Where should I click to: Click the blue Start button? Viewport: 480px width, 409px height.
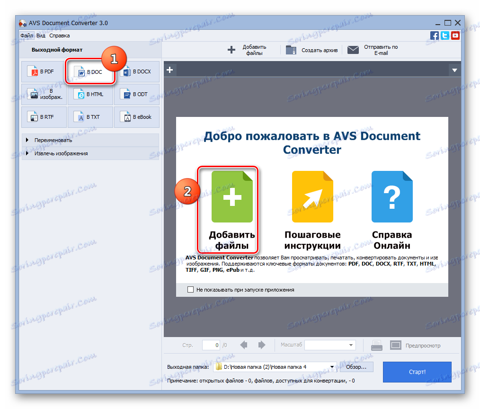tap(417, 372)
